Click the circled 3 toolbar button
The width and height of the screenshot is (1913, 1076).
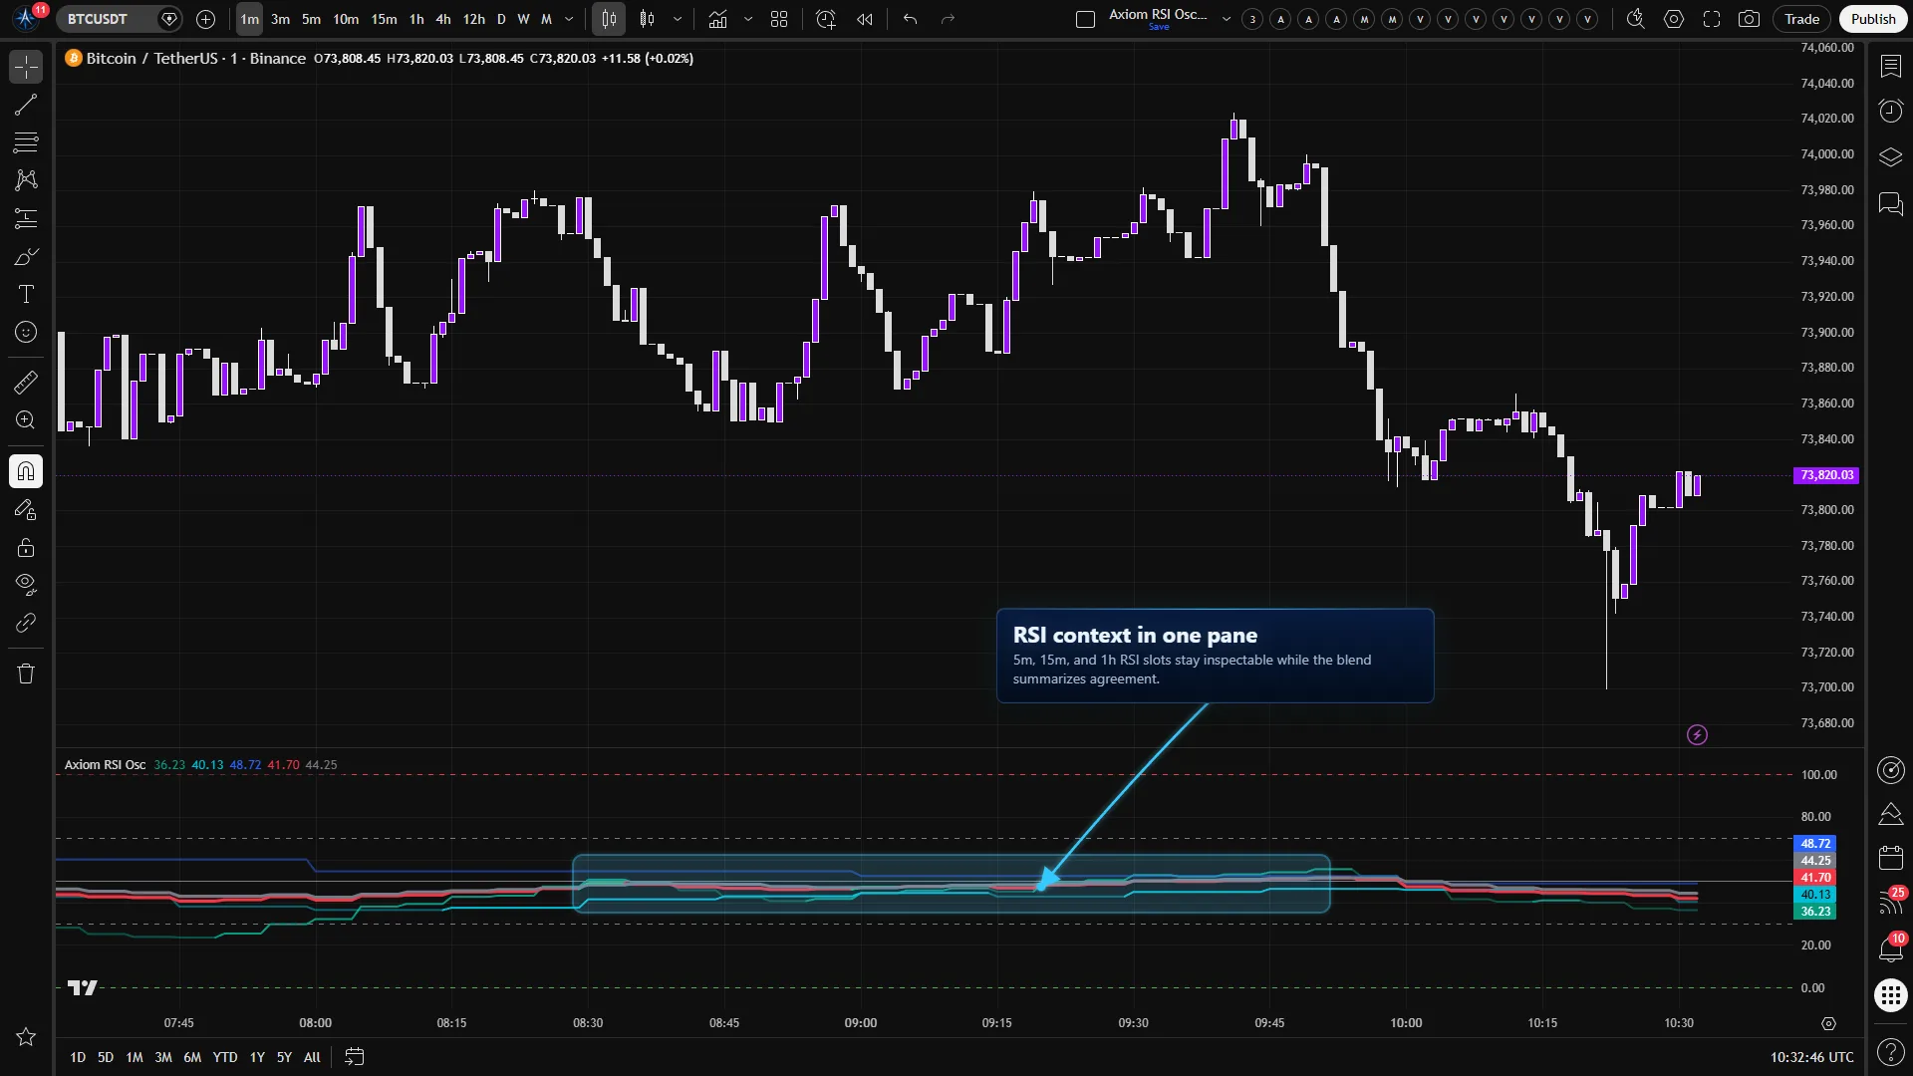[x=1252, y=19]
